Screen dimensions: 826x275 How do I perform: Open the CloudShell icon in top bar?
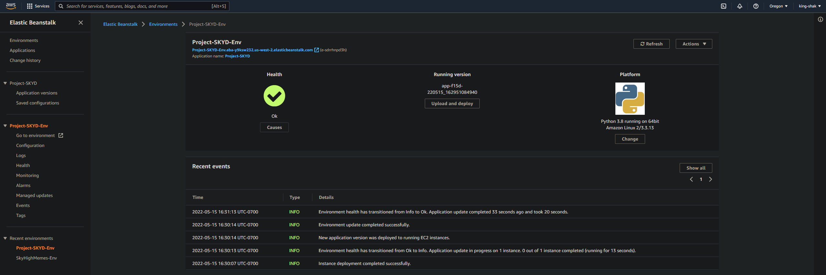click(724, 6)
